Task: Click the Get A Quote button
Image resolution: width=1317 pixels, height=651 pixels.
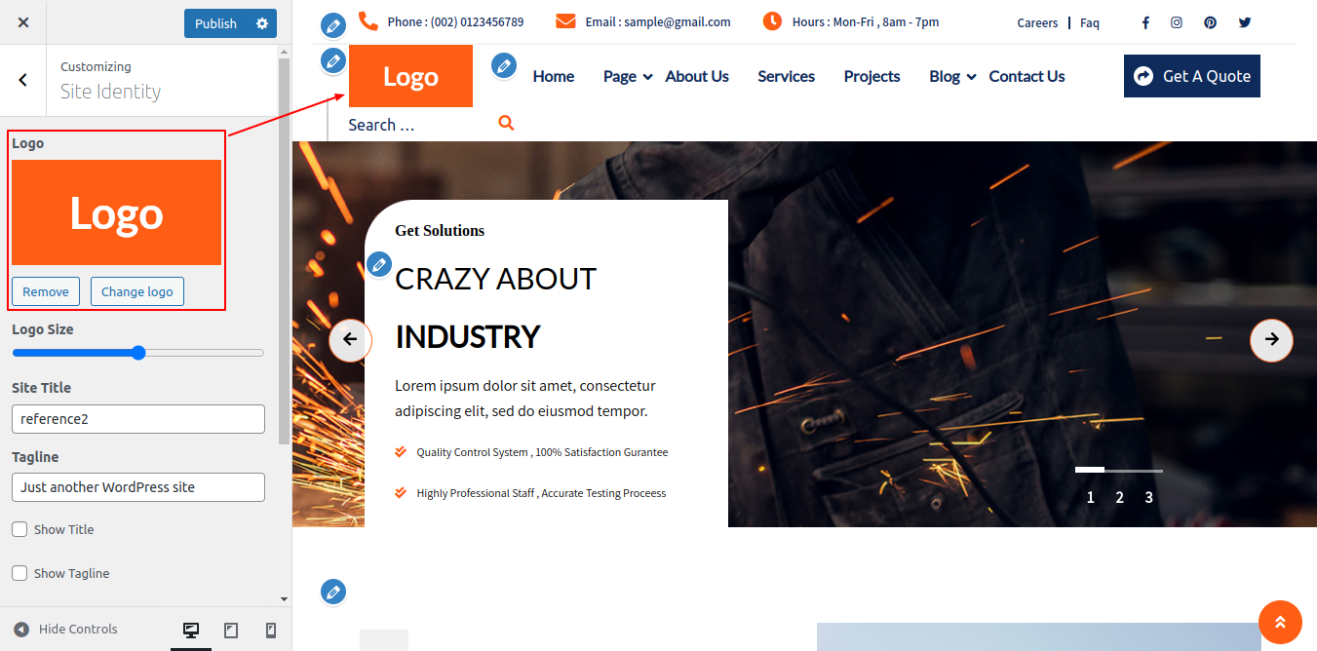Action: point(1191,76)
